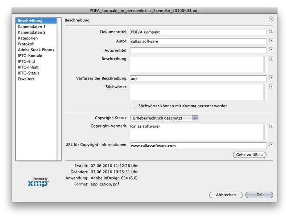
Task: Click the sidebar category list scrollbar
Action: 59,89
